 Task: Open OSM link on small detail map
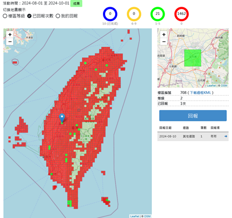pos(224,86)
